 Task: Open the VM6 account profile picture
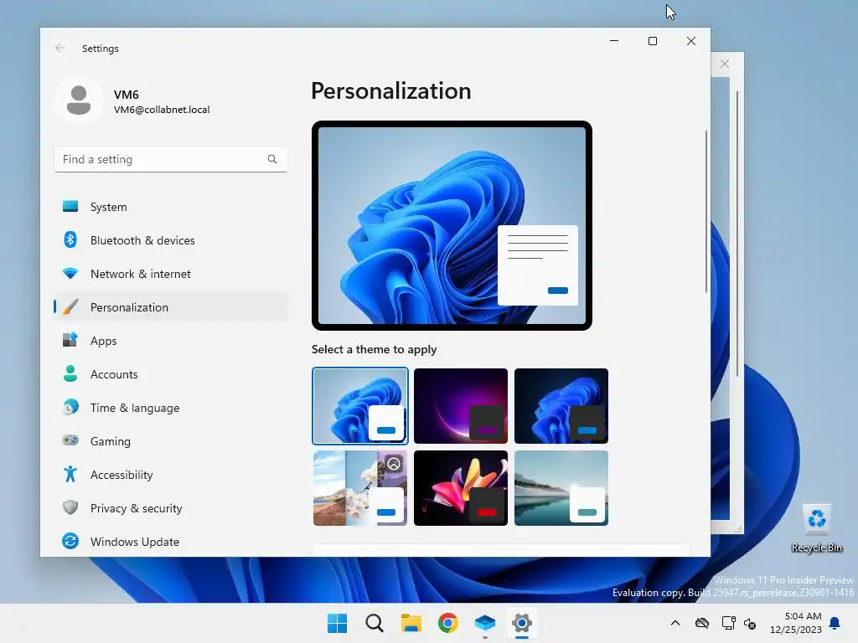pyautogui.click(x=79, y=100)
